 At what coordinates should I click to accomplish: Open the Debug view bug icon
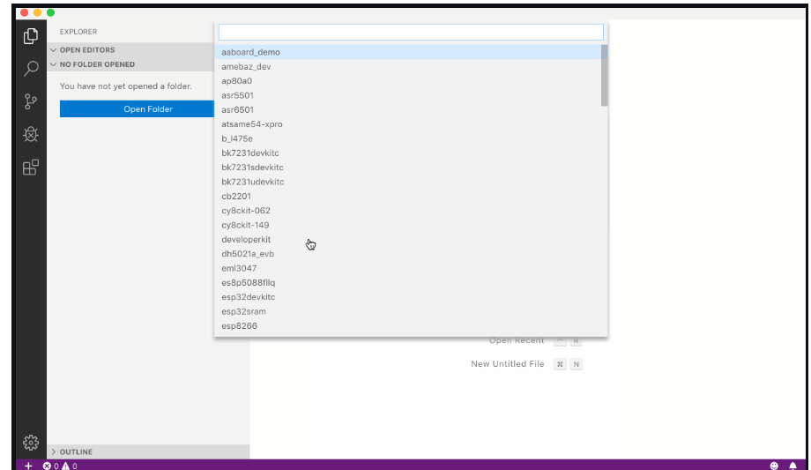[31, 135]
